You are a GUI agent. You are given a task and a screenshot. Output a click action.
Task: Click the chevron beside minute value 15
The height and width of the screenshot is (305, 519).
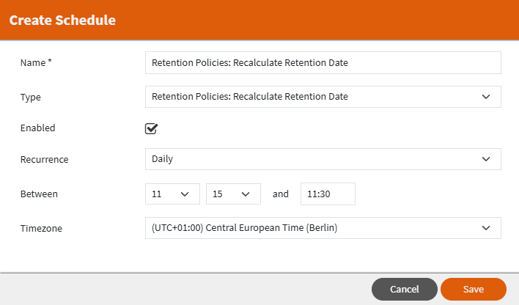[x=246, y=194]
